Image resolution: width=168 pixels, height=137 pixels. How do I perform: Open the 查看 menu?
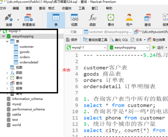(x=29, y=8)
